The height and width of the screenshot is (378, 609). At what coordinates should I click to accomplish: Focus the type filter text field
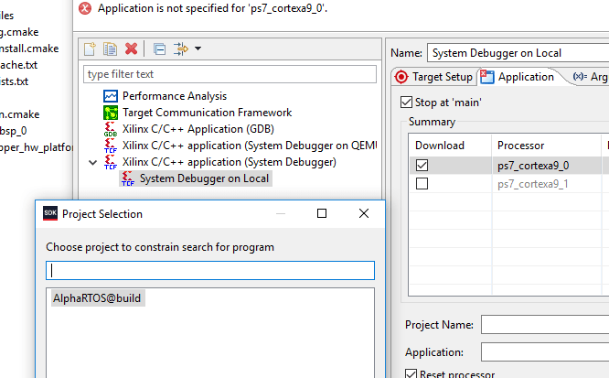[230, 74]
